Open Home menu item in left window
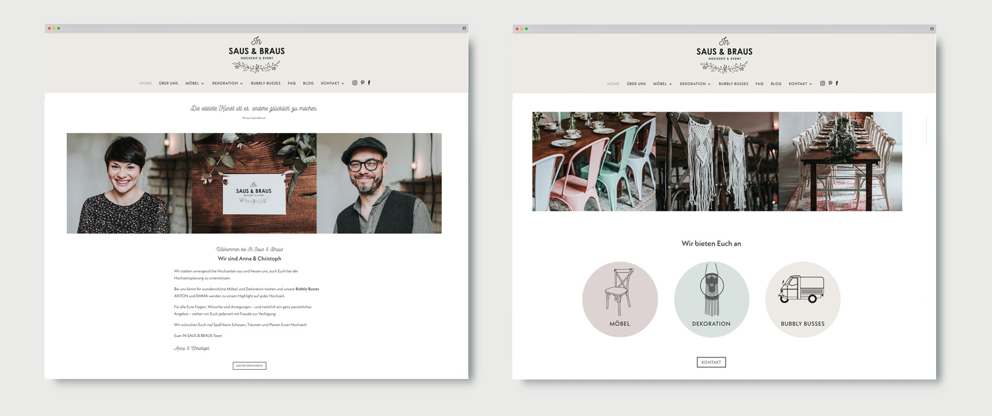 point(146,83)
